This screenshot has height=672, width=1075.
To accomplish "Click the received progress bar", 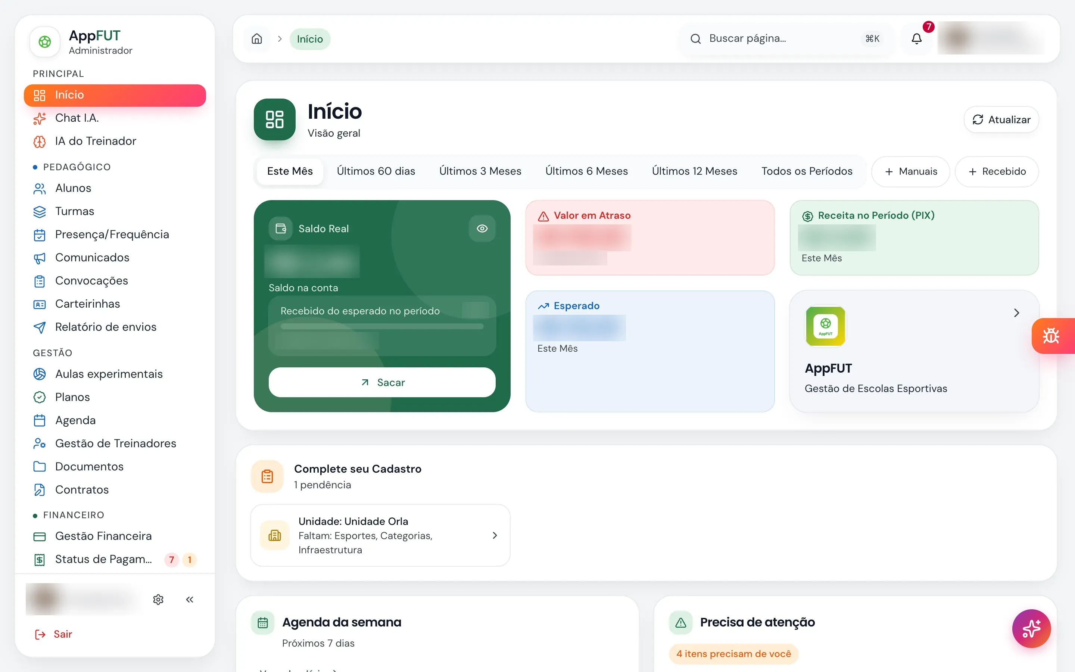I will click(382, 327).
